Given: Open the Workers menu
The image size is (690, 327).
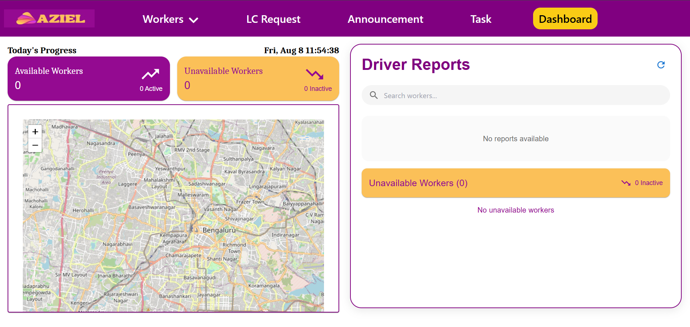Looking at the screenshot, I should coord(163,19).
